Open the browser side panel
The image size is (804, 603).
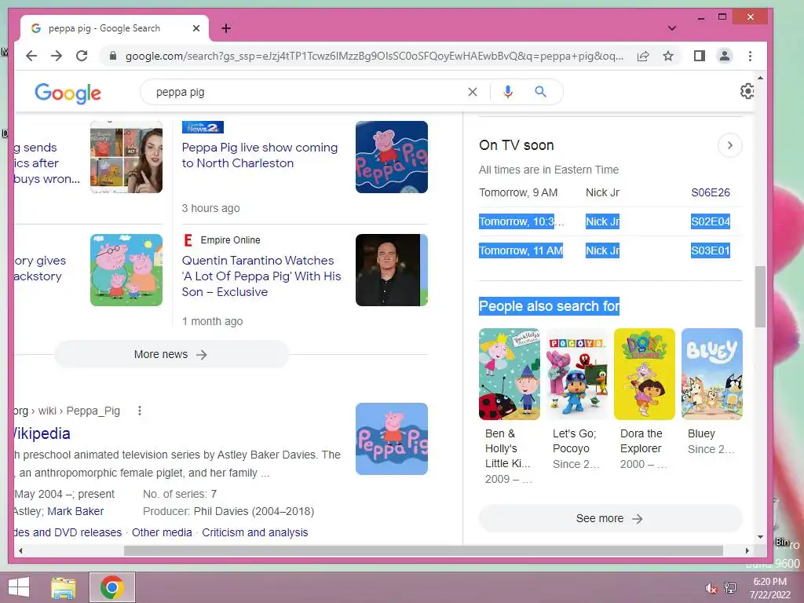700,56
